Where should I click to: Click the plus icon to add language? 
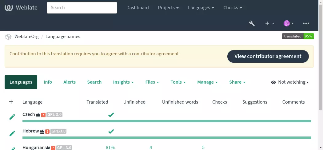coord(11,102)
